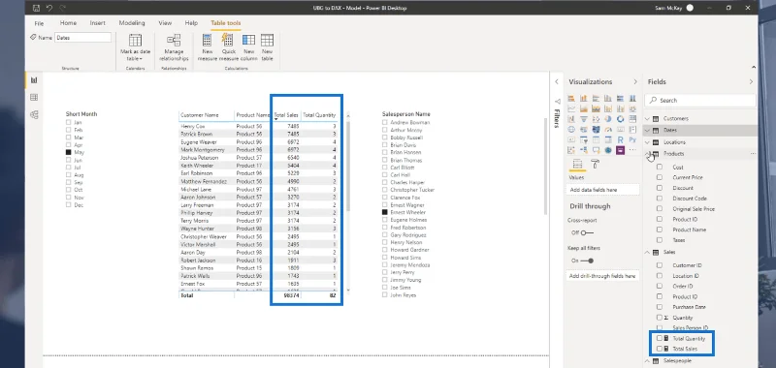Collapse the Visualizations pane chevron
The height and width of the screenshot is (368, 776).
[635, 82]
